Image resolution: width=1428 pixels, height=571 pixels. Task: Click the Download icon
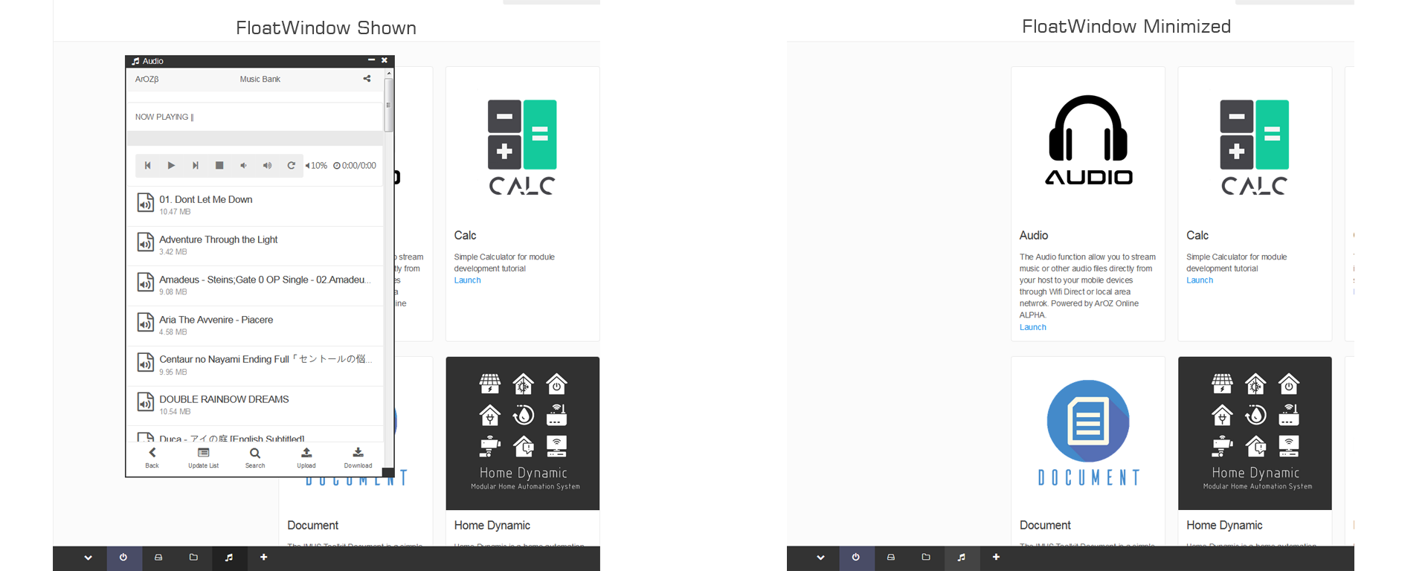(358, 457)
